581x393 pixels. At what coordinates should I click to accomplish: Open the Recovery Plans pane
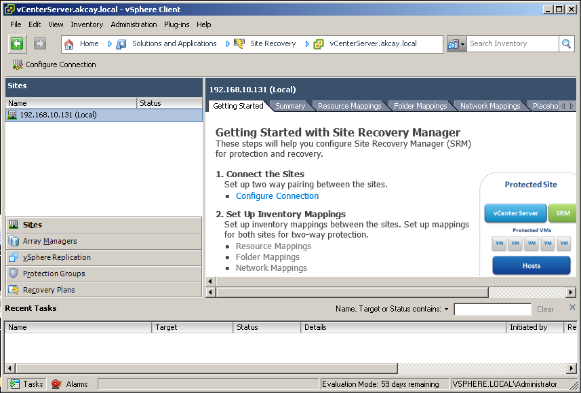click(104, 290)
